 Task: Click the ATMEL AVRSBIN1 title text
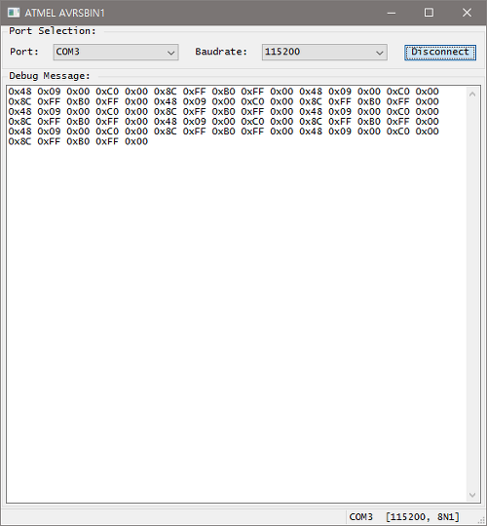pyautogui.click(x=64, y=13)
